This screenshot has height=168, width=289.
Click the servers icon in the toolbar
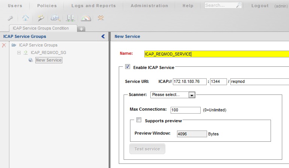click(71, 18)
